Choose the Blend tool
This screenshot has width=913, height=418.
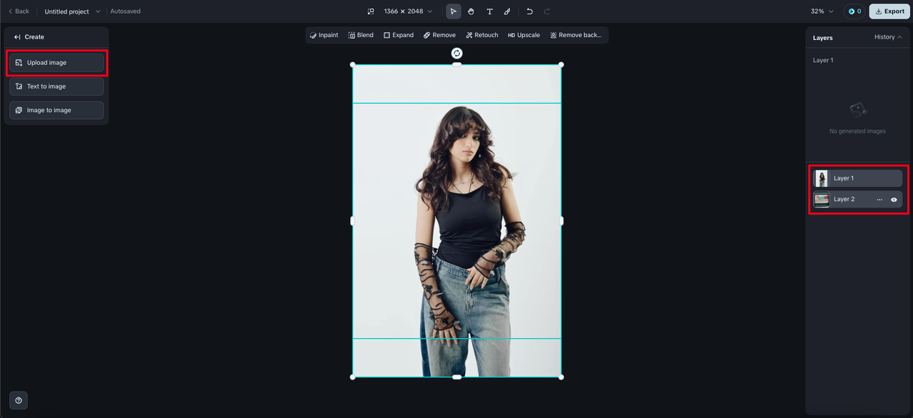pyautogui.click(x=361, y=35)
